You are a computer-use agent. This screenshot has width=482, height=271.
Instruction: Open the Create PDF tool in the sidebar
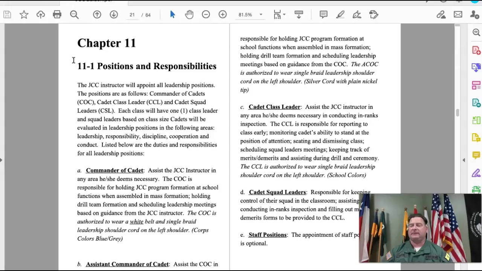coord(476,50)
